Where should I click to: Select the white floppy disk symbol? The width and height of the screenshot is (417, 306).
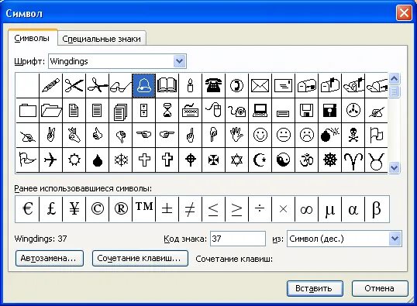[x=306, y=110]
